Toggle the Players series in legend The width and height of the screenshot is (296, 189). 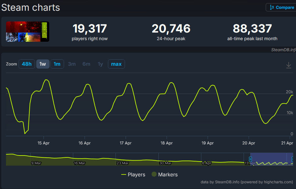pos(133,174)
